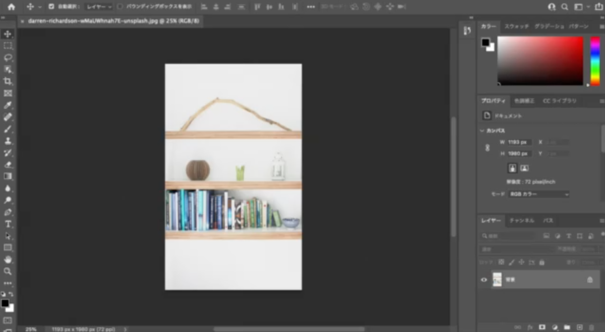The image size is (605, 332).
Task: Select the Clone Stamp tool
Action: (x=8, y=141)
